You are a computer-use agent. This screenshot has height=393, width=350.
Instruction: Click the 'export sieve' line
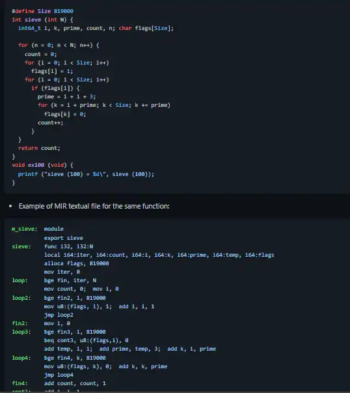point(64,238)
